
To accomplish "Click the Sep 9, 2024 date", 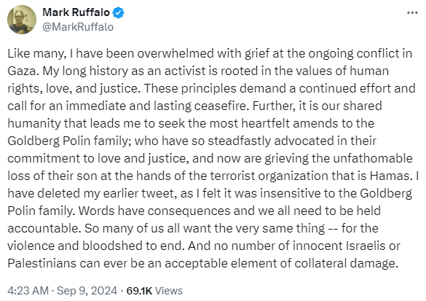I will (x=87, y=291).
